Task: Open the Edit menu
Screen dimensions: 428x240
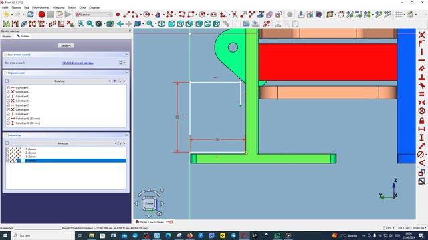Action: point(16,7)
